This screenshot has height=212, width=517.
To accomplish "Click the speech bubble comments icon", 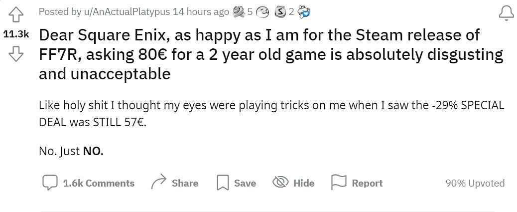I will point(50,183).
